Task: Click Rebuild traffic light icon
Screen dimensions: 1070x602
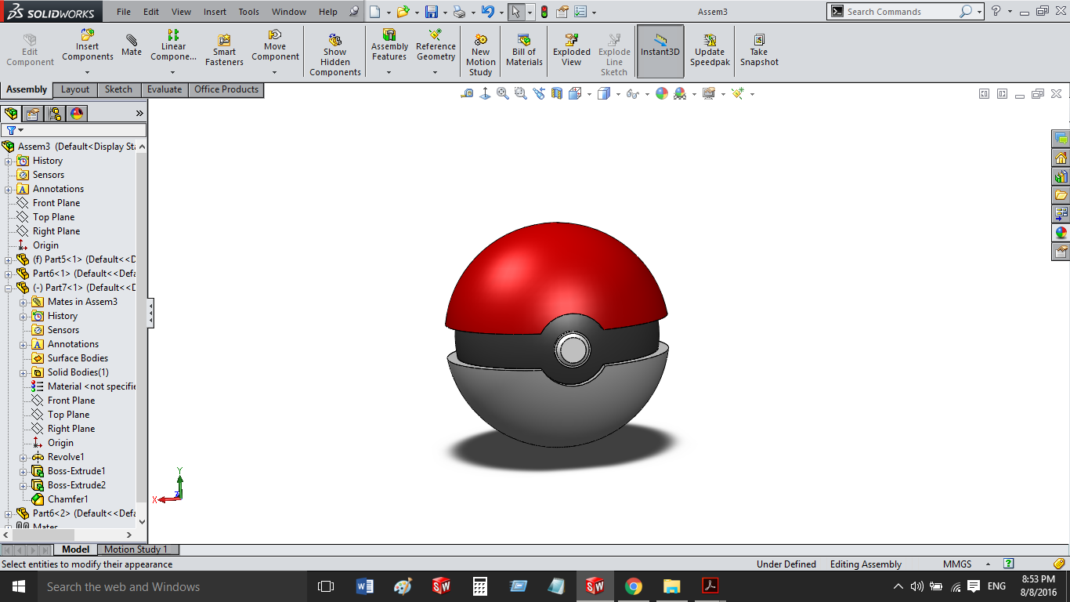Action: [x=544, y=12]
